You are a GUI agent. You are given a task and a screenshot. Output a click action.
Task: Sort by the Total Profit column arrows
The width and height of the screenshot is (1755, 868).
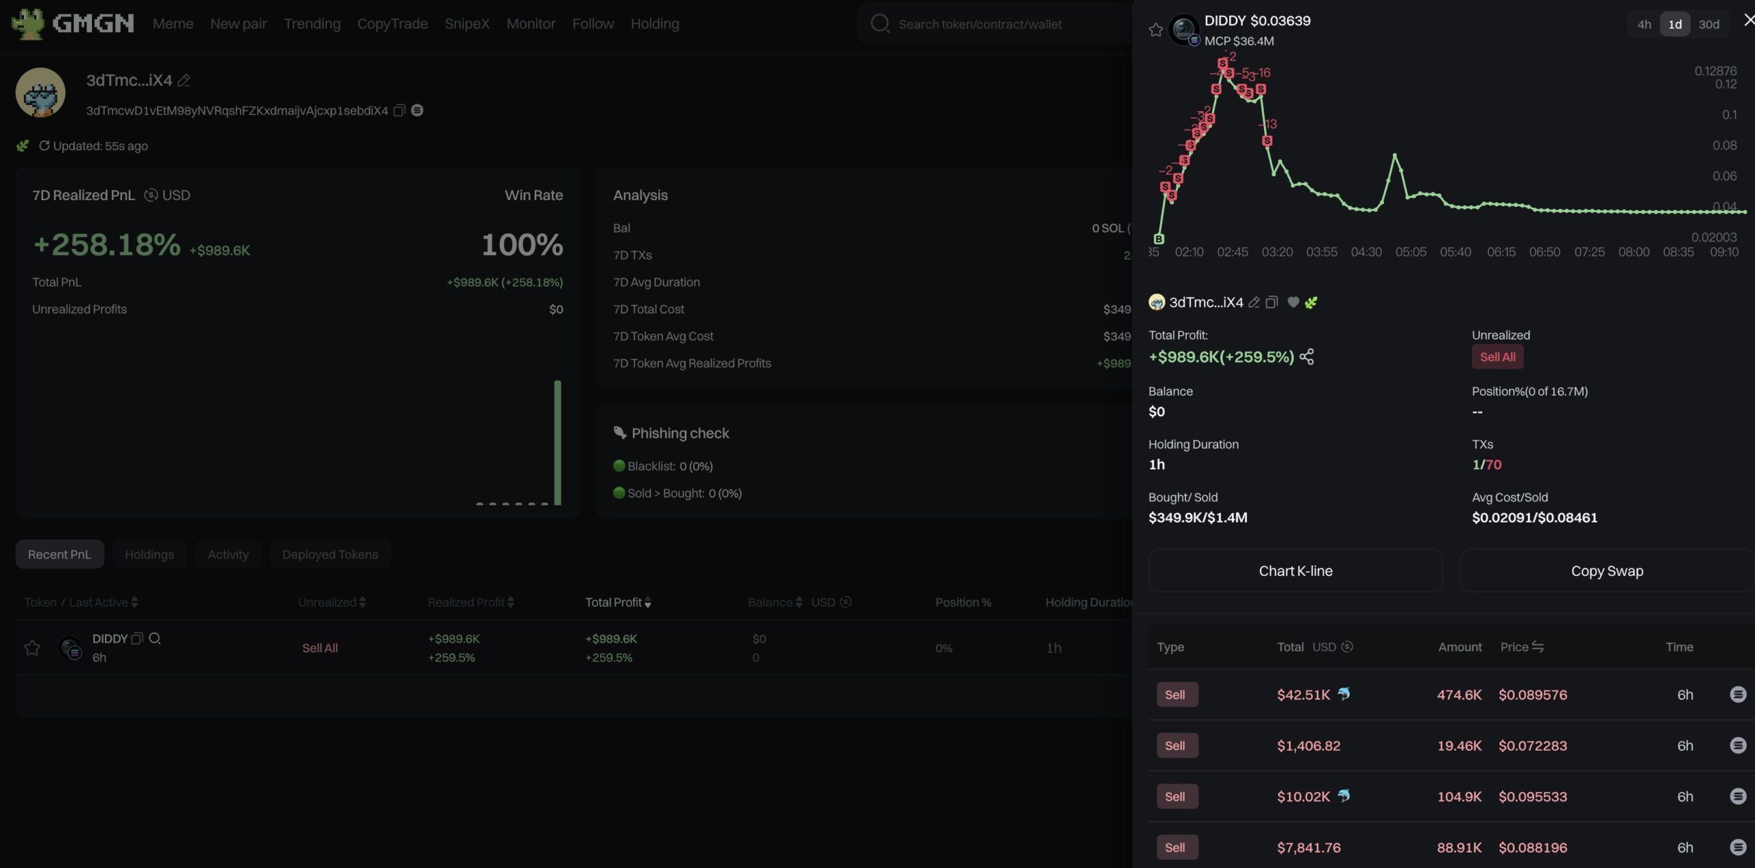coord(648,603)
